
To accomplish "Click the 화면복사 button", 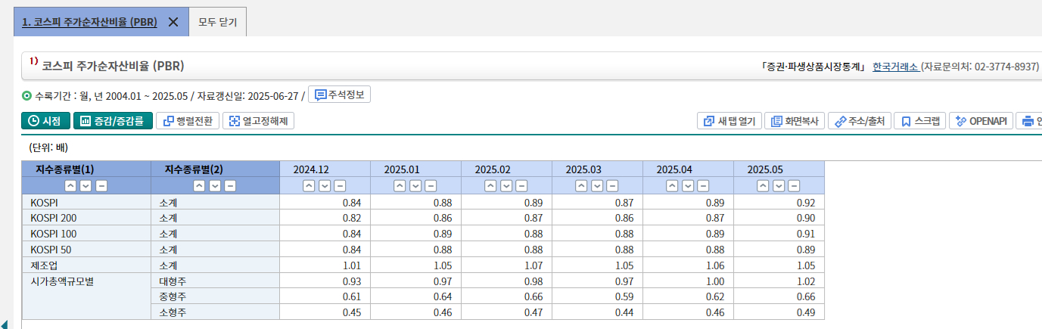I will point(795,121).
